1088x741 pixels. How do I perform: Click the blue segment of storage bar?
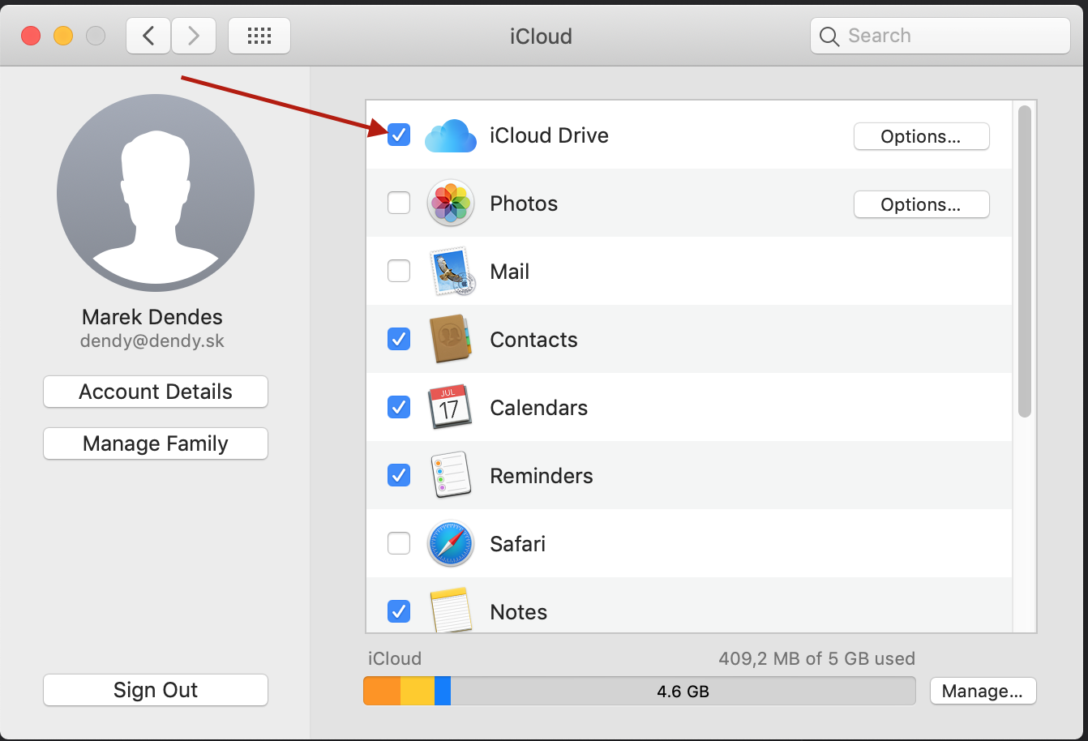coord(443,691)
